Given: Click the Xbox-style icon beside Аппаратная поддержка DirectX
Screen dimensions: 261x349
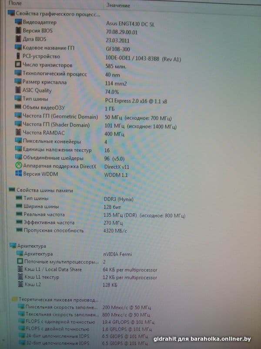Looking at the screenshot, I should (x=19, y=165).
